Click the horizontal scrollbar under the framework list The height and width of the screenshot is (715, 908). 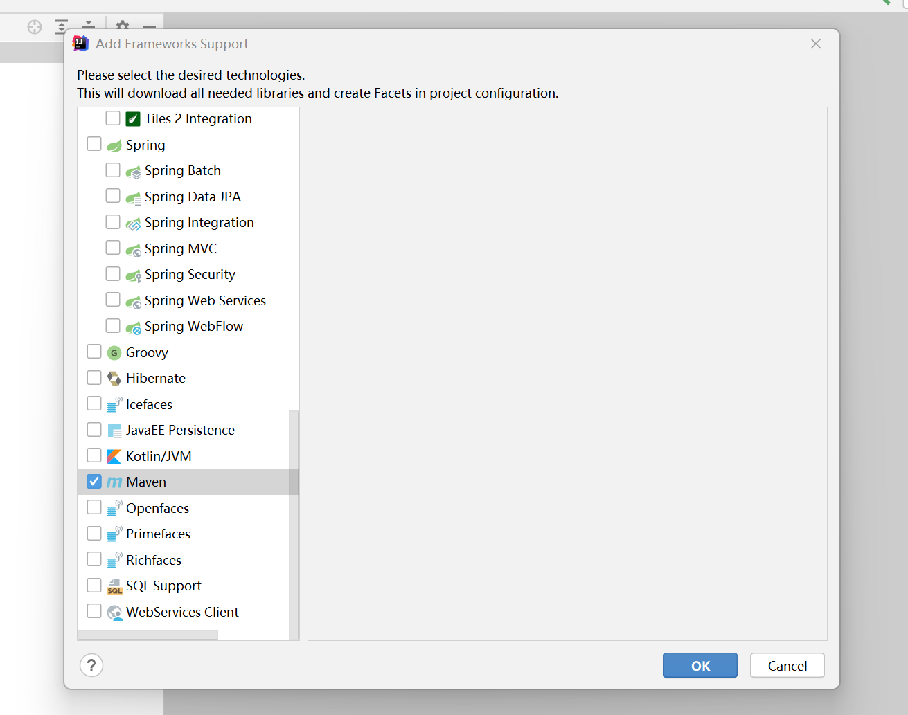(148, 635)
